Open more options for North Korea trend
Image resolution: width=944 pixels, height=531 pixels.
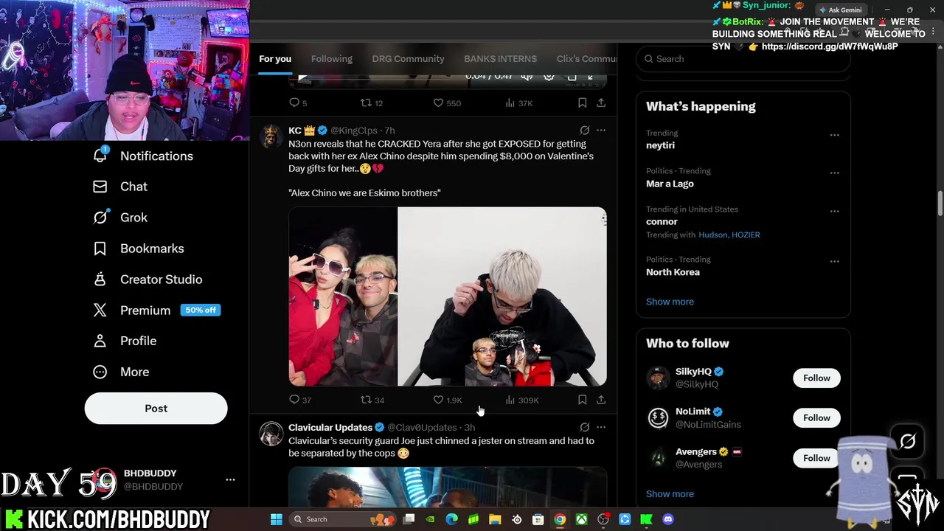(x=834, y=261)
